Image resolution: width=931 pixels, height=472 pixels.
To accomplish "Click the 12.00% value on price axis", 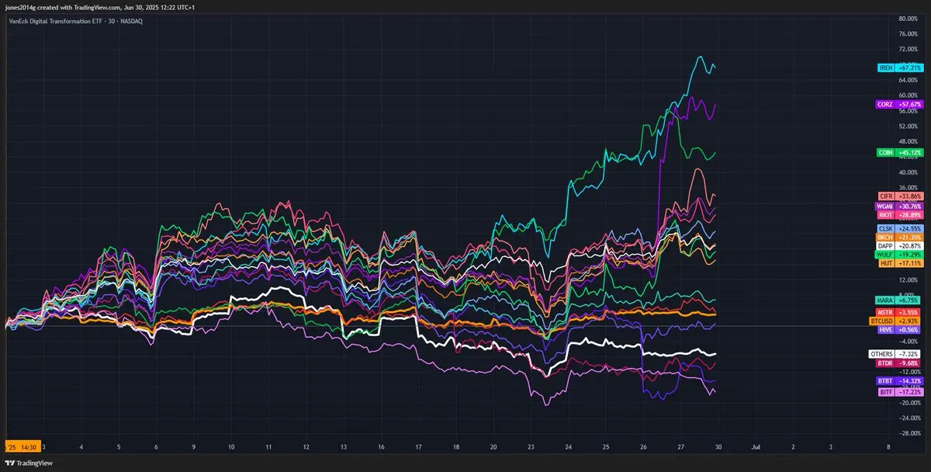I will point(910,279).
